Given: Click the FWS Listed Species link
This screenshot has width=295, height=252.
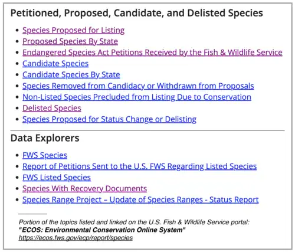Looking at the screenshot, I should (x=57, y=178).
